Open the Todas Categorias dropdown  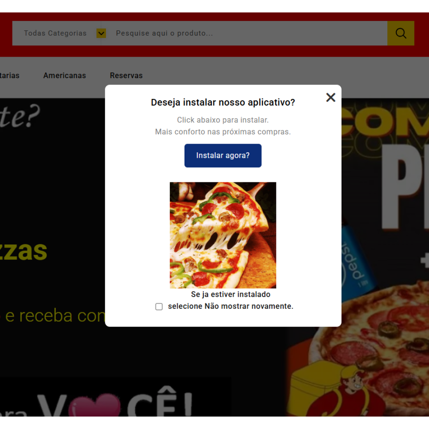pos(57,33)
